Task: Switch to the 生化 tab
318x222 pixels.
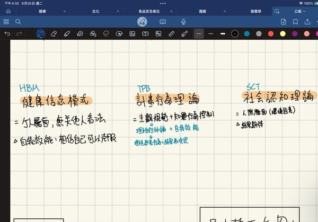Action: click(94, 11)
